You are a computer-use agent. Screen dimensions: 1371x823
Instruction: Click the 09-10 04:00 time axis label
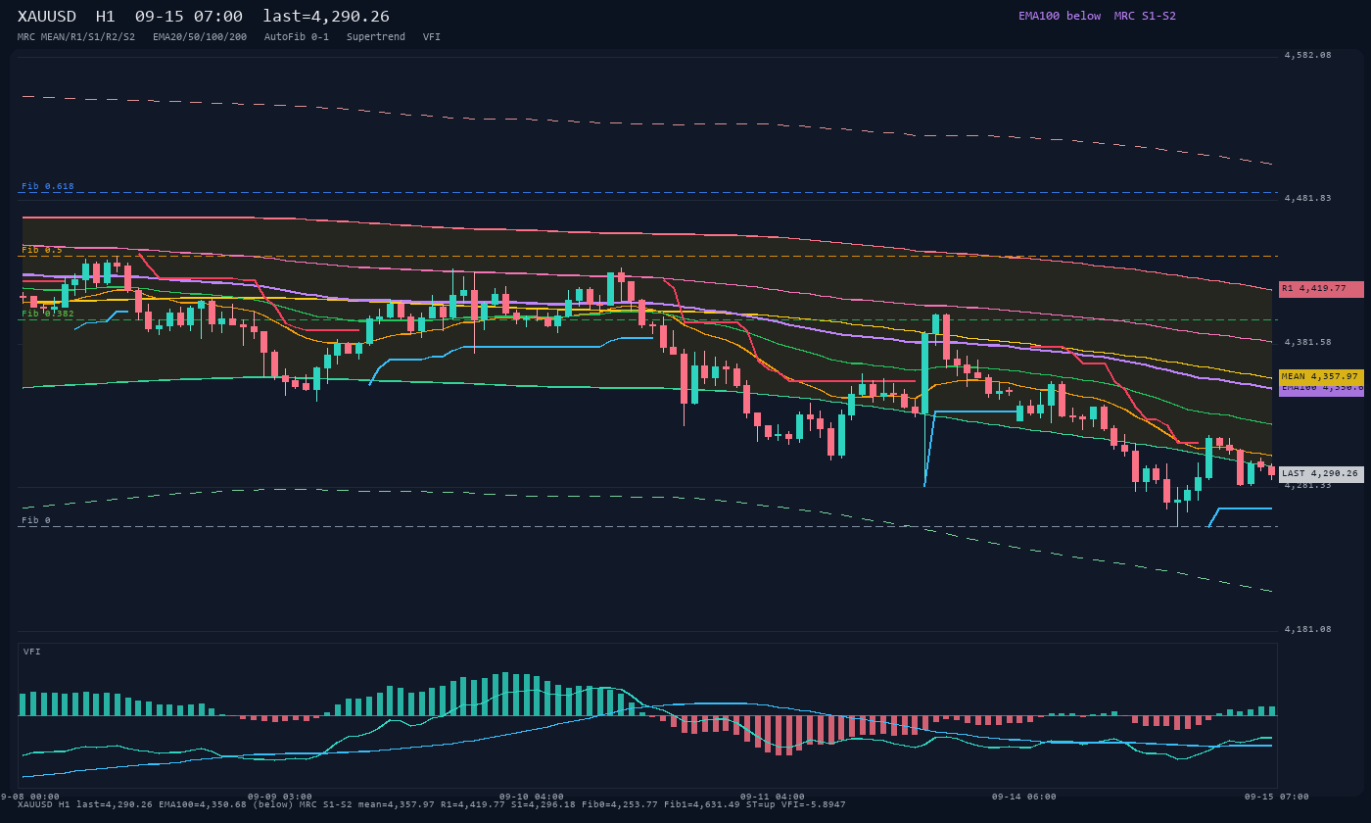pos(532,797)
